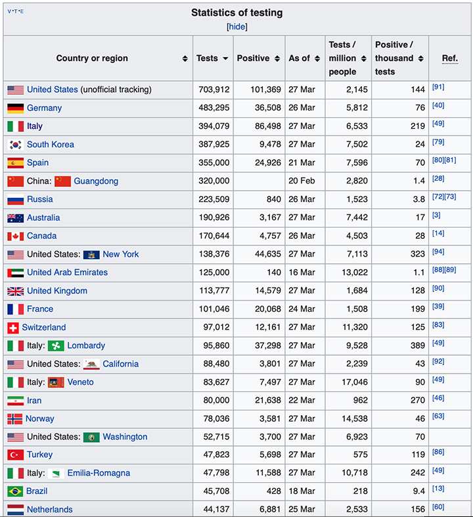
Task: Open the United States article link
Action: pyautogui.click(x=53, y=89)
